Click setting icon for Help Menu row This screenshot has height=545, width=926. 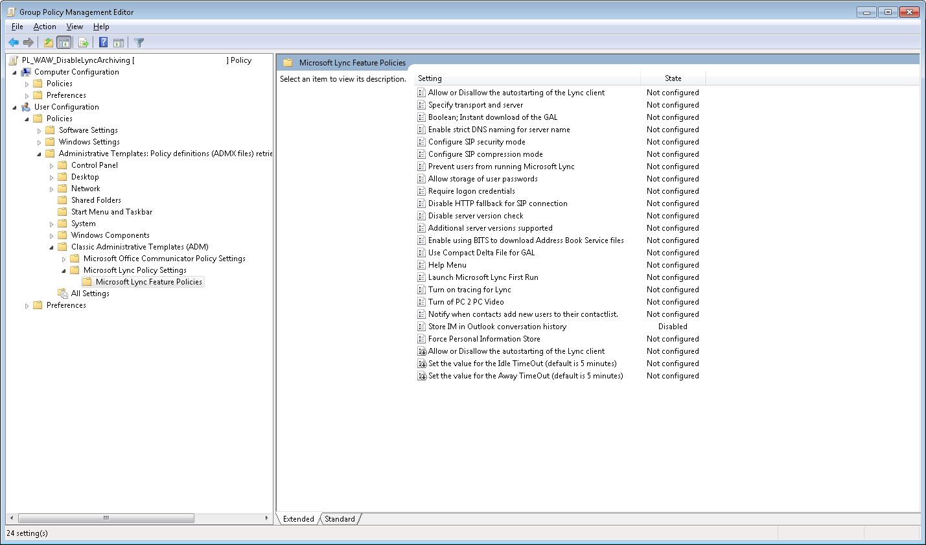pyautogui.click(x=422, y=265)
